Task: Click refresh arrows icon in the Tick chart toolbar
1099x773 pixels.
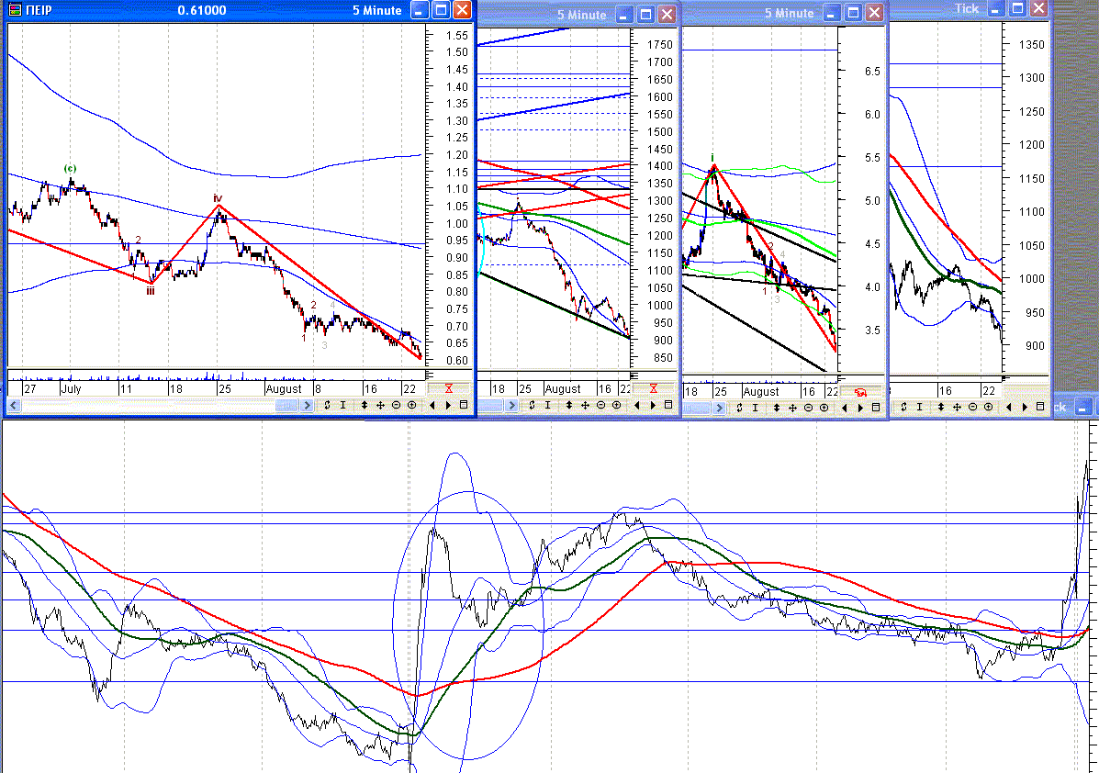Action: pyautogui.click(x=904, y=407)
